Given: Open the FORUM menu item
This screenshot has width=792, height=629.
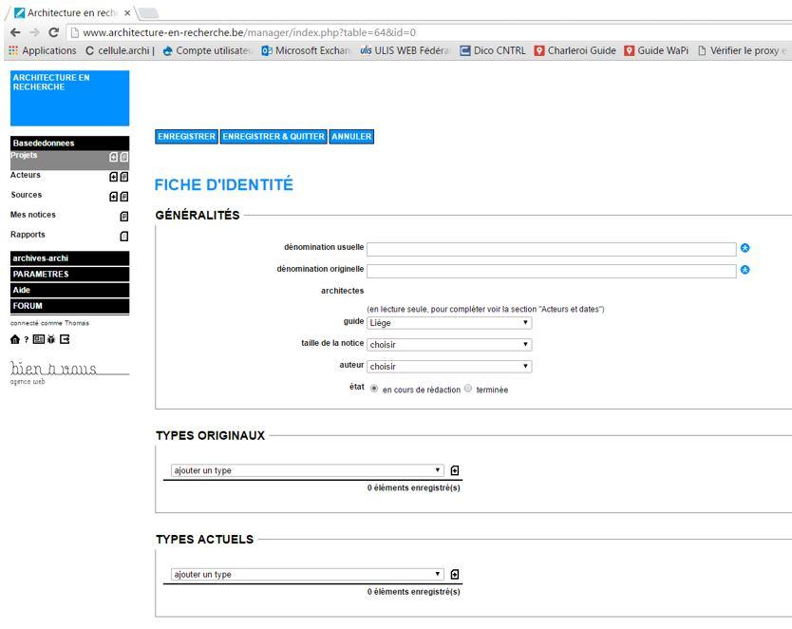Looking at the screenshot, I should pyautogui.click(x=68, y=306).
